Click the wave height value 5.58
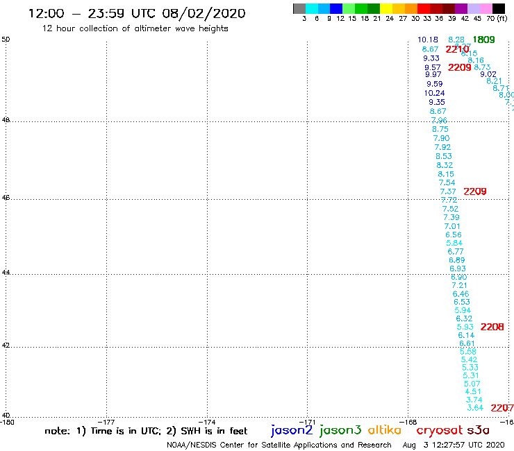This screenshot has height=451, width=514. (x=468, y=351)
